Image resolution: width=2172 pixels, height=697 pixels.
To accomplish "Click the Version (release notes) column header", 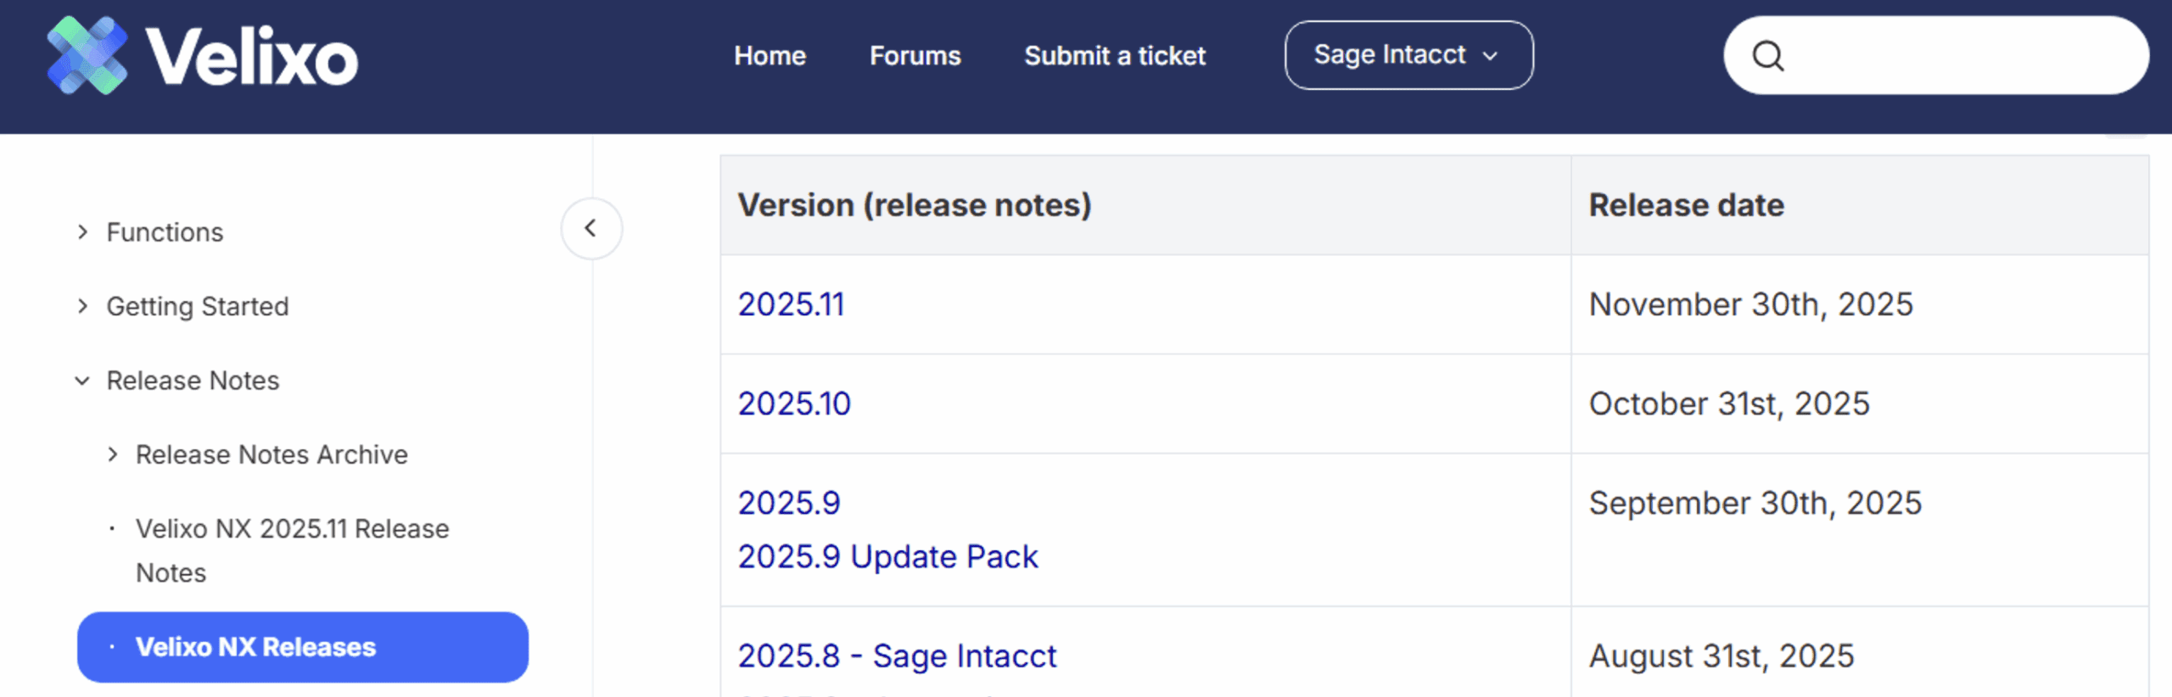I will pos(1145,205).
